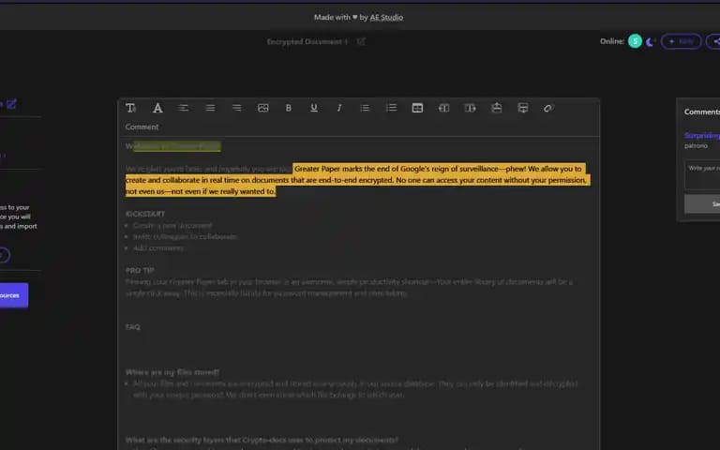Insert table column to the left

coord(443,108)
